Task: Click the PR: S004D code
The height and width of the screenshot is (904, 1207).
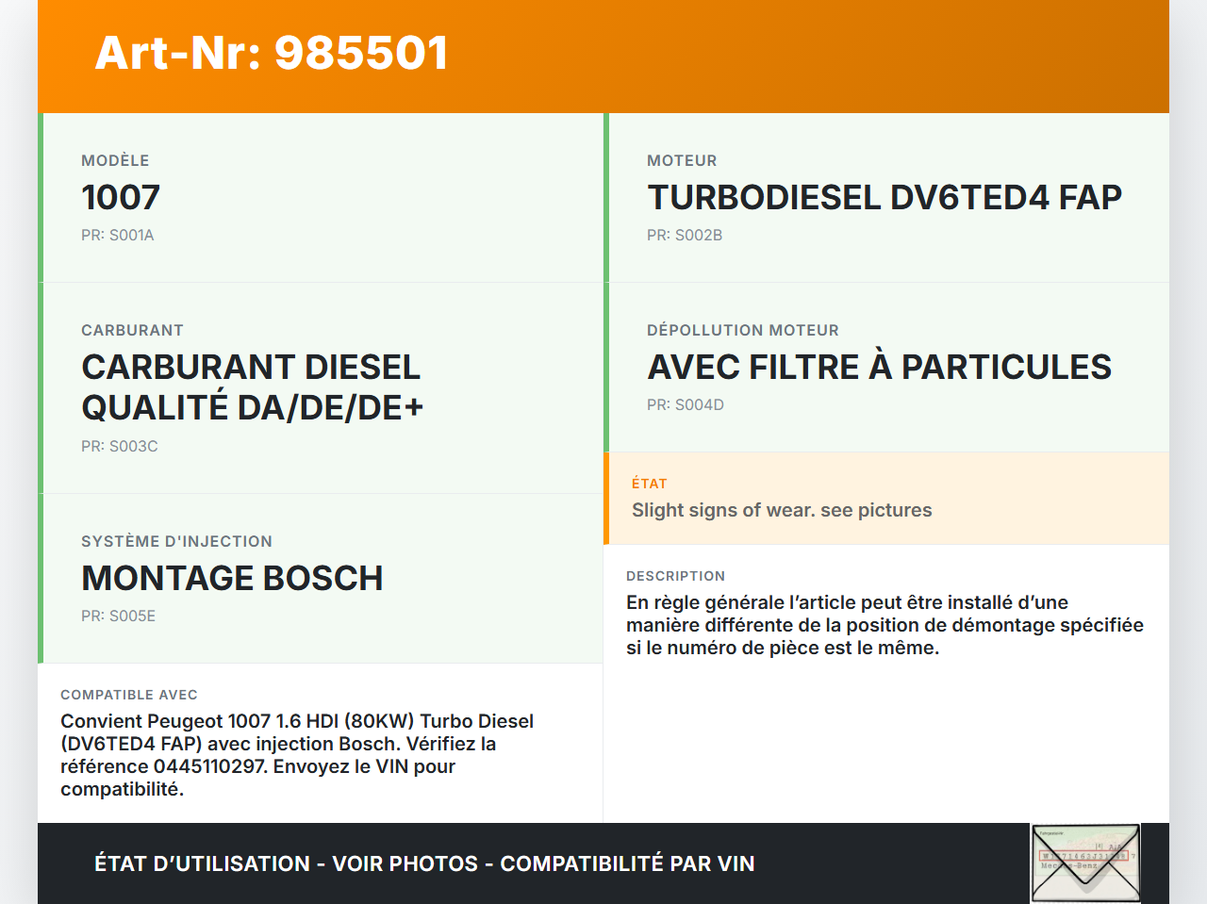Action: coord(685,405)
